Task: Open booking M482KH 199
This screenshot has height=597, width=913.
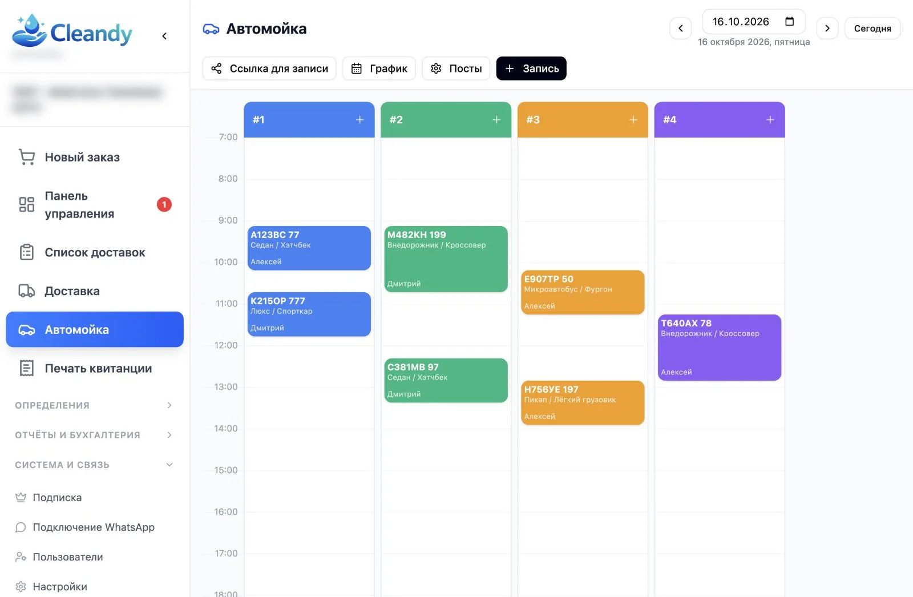Action: pos(446,259)
